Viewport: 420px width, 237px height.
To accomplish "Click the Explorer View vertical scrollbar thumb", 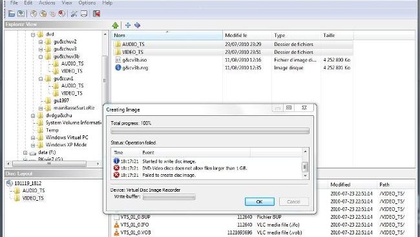I will [105, 80].
